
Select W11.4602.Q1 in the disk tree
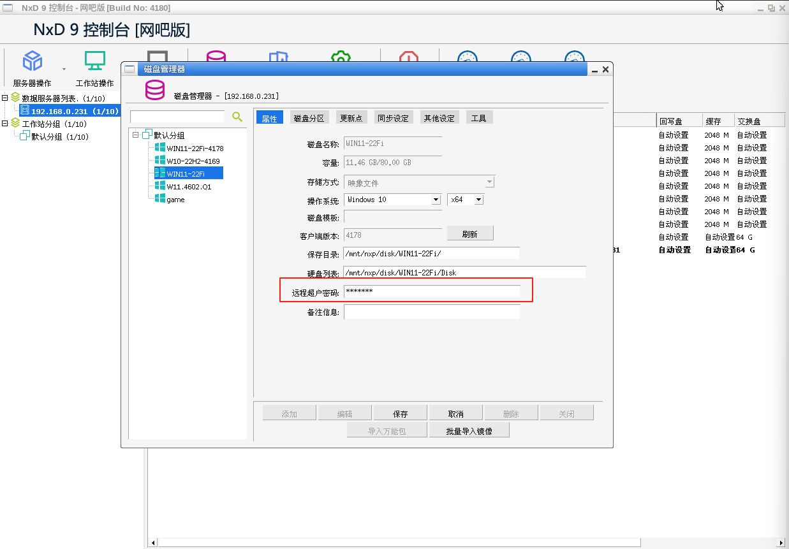[189, 187]
